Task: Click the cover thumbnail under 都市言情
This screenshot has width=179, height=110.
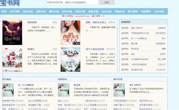Action: 119,90
